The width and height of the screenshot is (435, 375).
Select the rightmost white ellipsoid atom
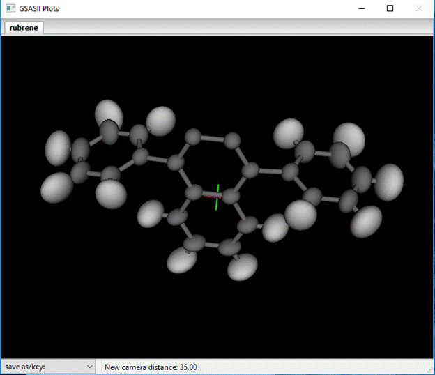click(x=388, y=181)
